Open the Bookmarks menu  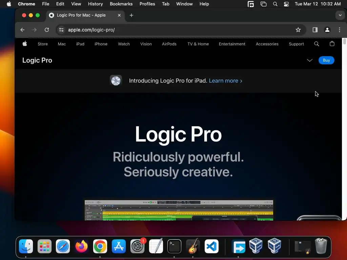(121, 4)
